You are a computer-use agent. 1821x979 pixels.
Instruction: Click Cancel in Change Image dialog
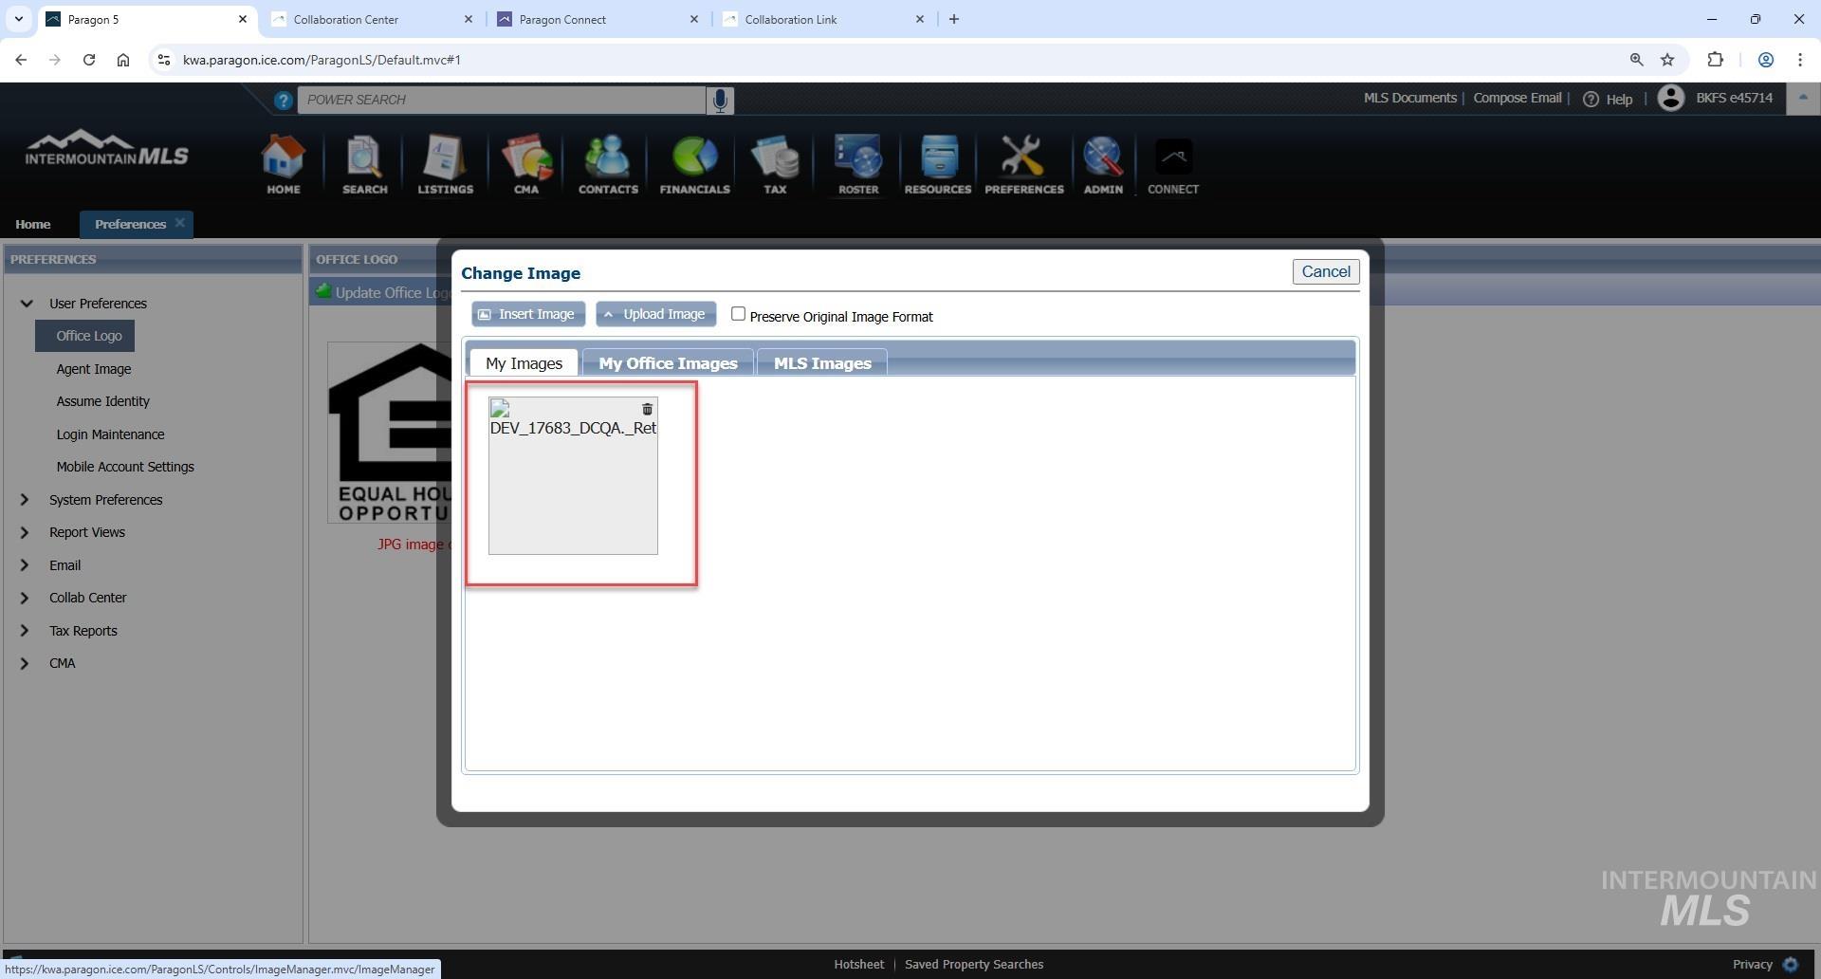tap(1325, 272)
